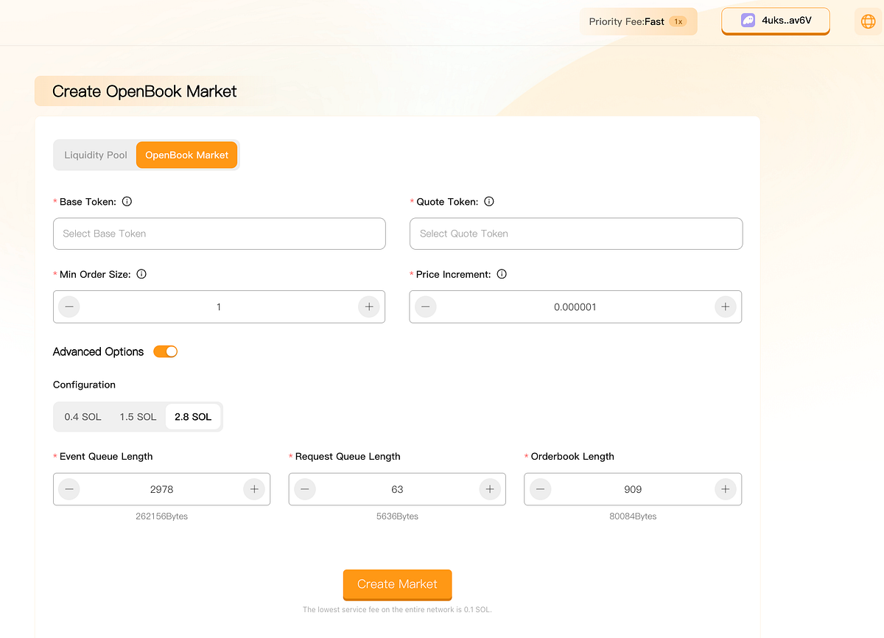This screenshot has height=638, width=884.
Task: Select the OpenBook Market tab
Action: click(x=186, y=155)
